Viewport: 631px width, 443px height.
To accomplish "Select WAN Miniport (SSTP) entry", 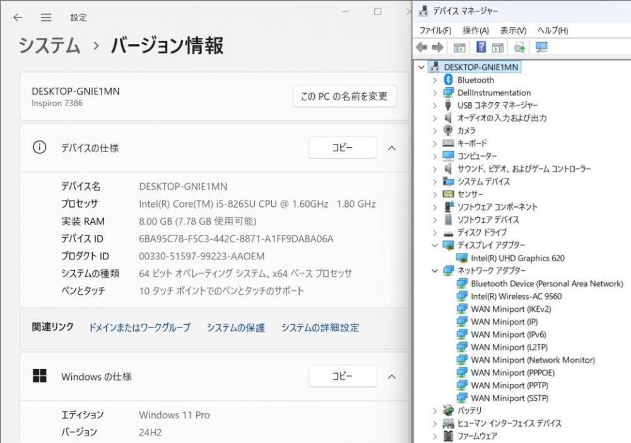I will [x=509, y=398].
